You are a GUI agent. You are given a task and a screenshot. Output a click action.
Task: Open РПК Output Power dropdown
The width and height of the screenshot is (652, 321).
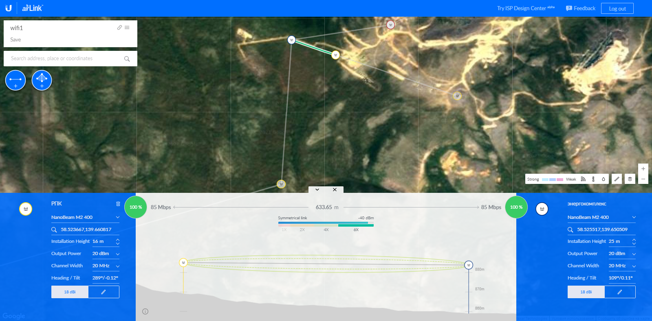tap(106, 254)
